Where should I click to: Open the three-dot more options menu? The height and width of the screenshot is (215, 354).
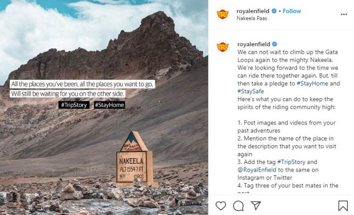coord(344,14)
